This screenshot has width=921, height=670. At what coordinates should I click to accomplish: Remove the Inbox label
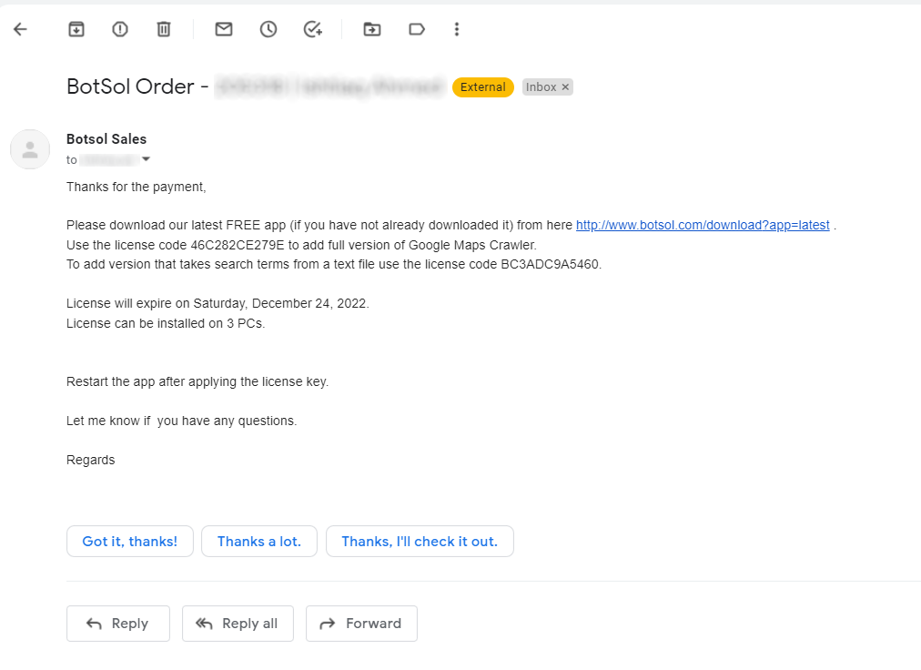(x=565, y=87)
